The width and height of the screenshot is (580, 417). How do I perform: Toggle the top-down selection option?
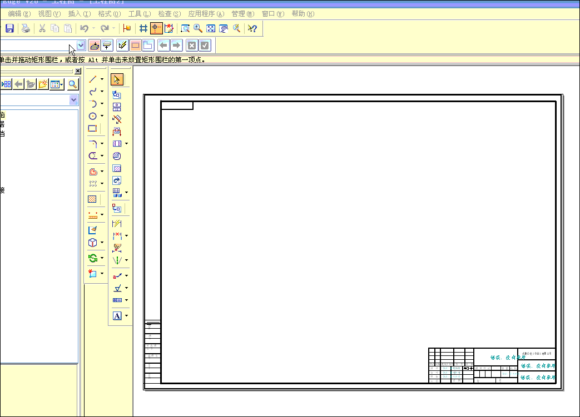pos(95,46)
